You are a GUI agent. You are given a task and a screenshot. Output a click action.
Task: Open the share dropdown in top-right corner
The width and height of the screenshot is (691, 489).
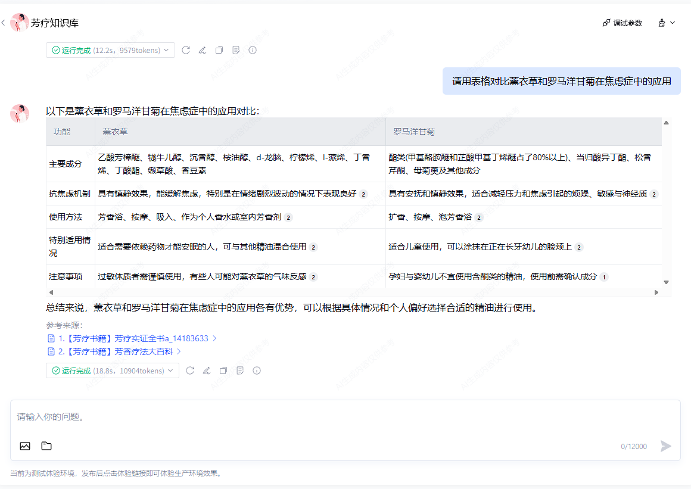click(x=667, y=23)
